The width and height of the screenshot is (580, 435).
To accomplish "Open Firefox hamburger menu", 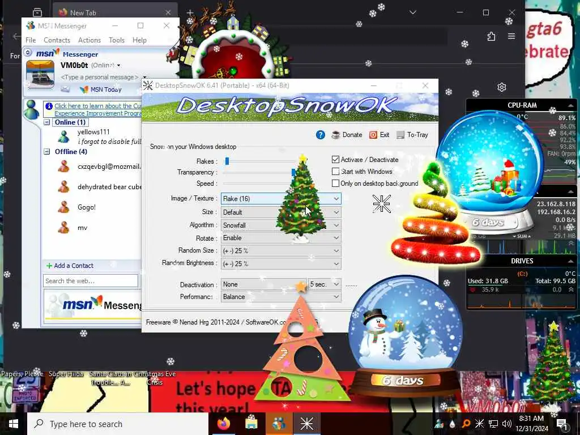I will 511,36.
